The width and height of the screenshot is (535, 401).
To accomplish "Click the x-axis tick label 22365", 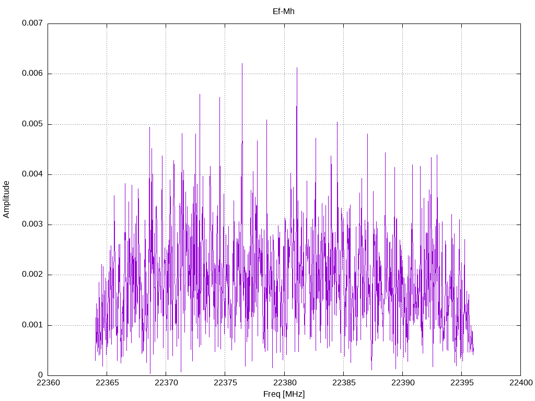I will (107, 383).
